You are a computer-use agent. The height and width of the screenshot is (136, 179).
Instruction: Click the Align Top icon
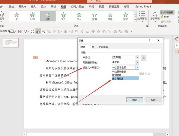(76, 31)
